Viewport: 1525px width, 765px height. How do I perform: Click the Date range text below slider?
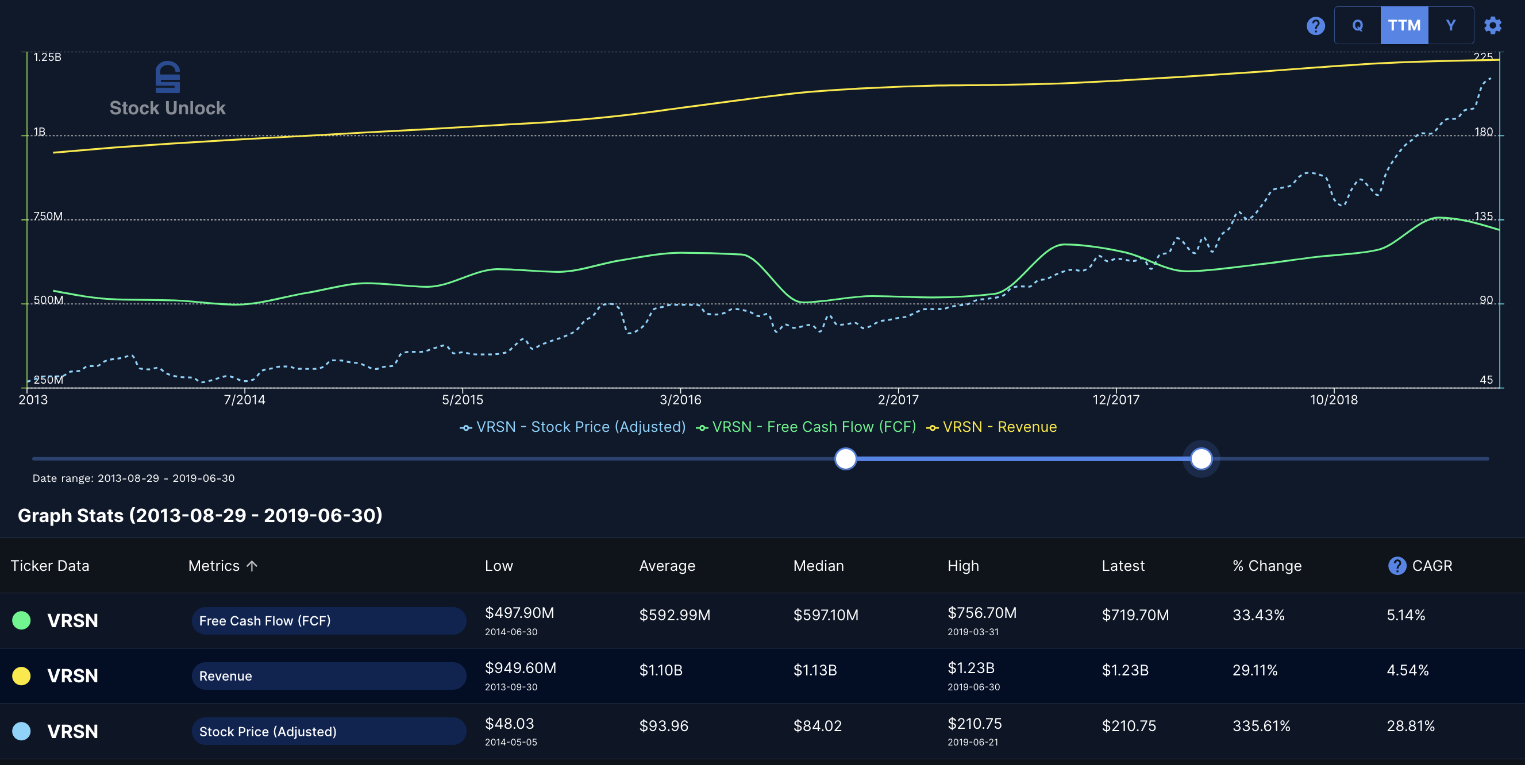(134, 478)
